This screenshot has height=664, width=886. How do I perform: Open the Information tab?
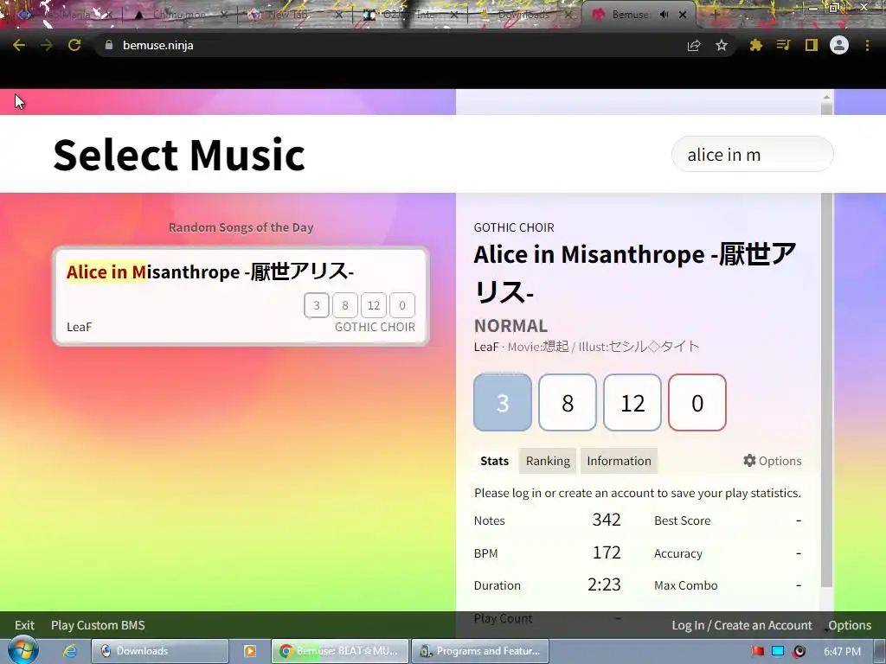(x=619, y=461)
